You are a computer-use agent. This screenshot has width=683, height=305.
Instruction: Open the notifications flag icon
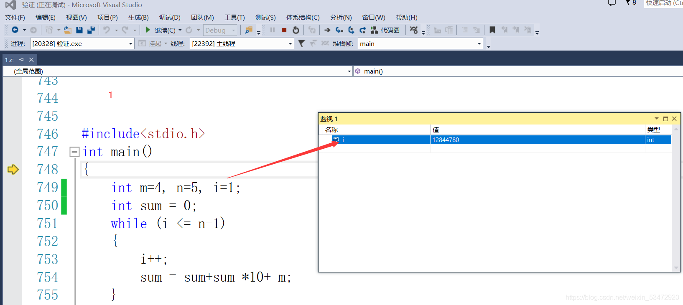[x=628, y=3]
